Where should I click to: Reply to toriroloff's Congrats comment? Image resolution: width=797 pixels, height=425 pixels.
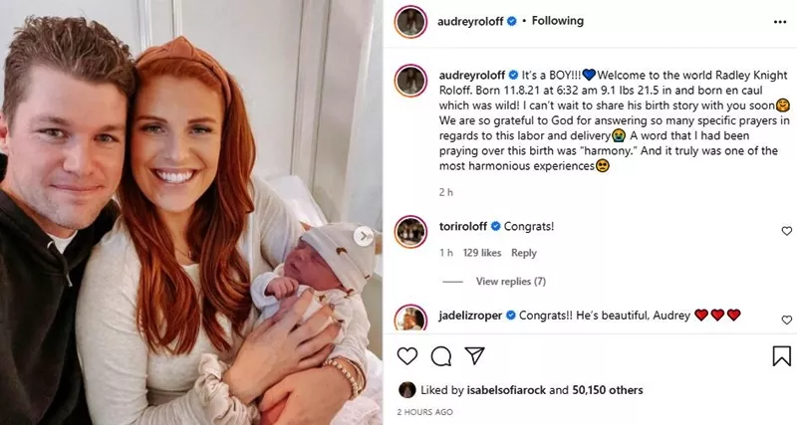524,253
